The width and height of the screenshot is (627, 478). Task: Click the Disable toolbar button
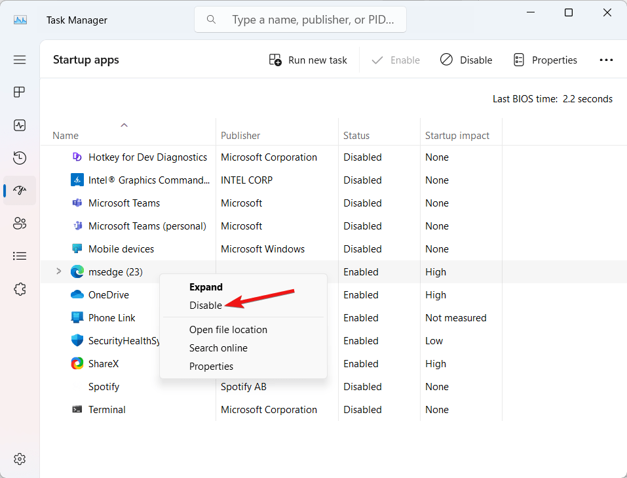(x=466, y=60)
